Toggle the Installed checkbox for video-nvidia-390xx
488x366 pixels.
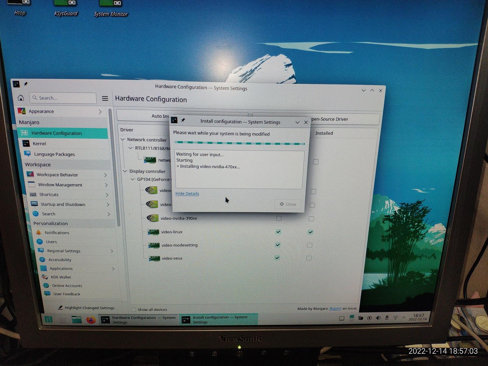click(311, 219)
